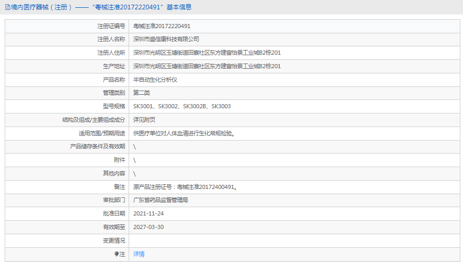Click the 其他内容 label

[114, 173]
